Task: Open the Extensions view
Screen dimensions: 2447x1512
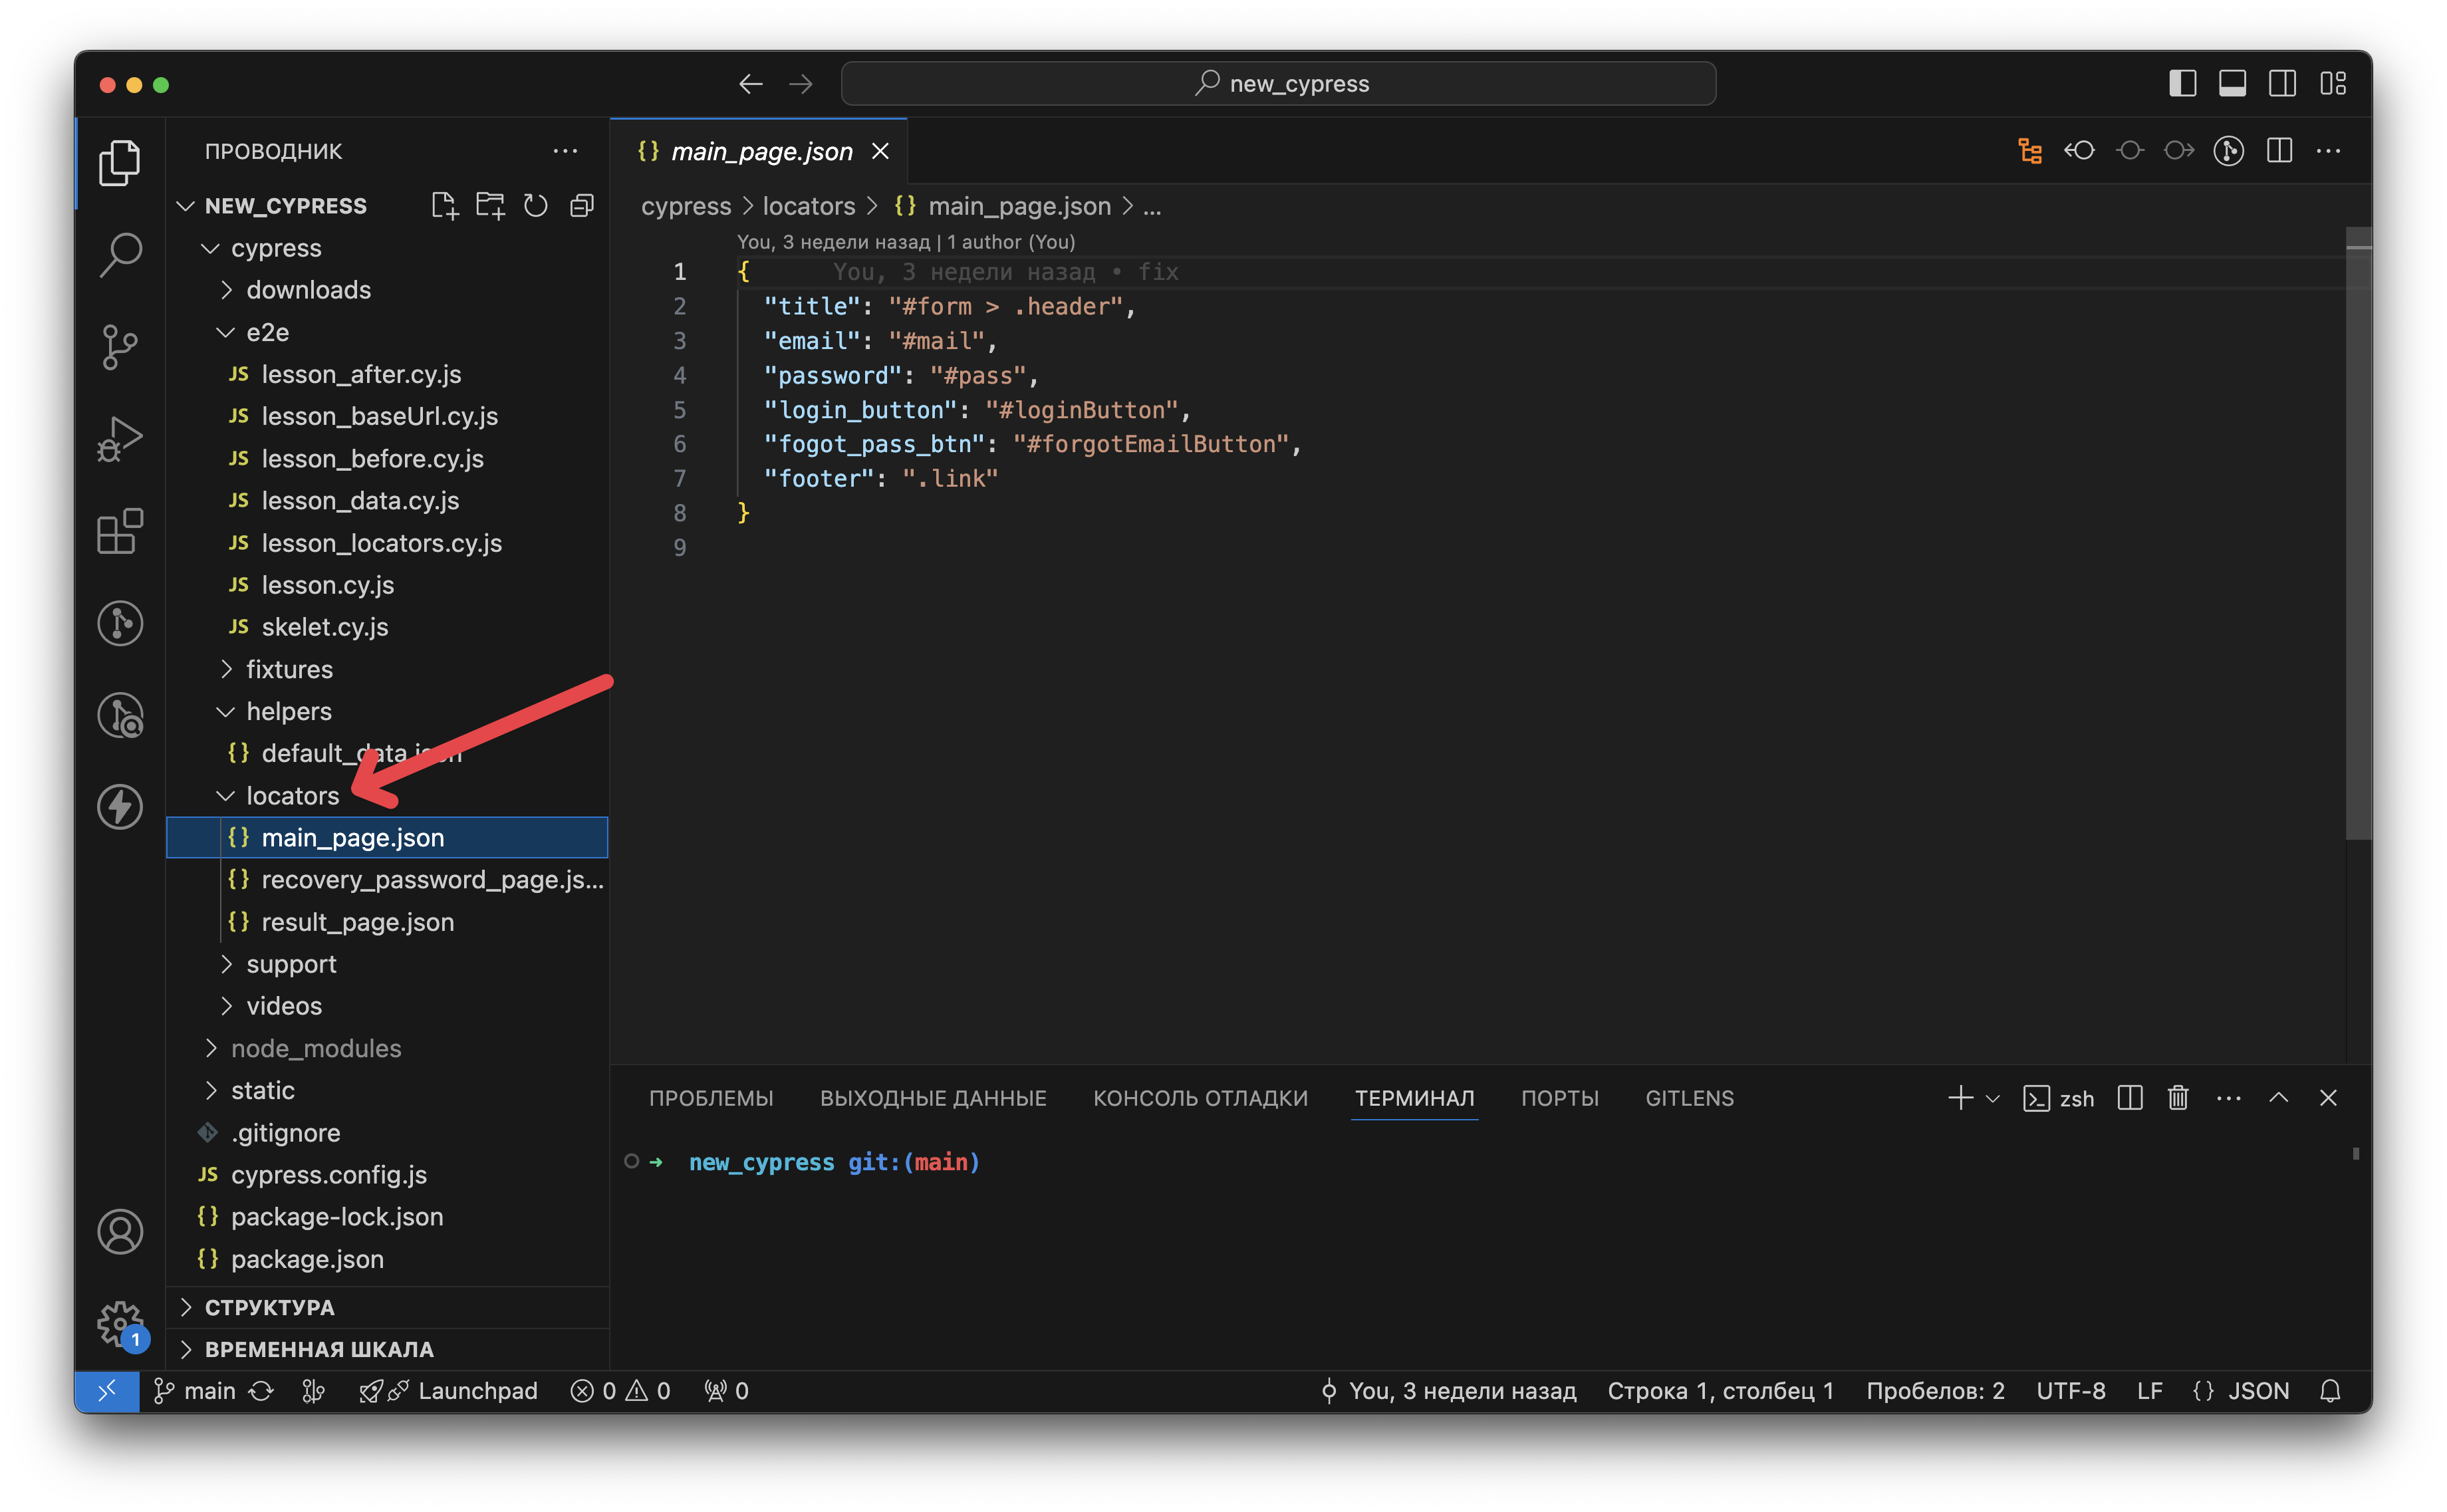Action: point(120,531)
